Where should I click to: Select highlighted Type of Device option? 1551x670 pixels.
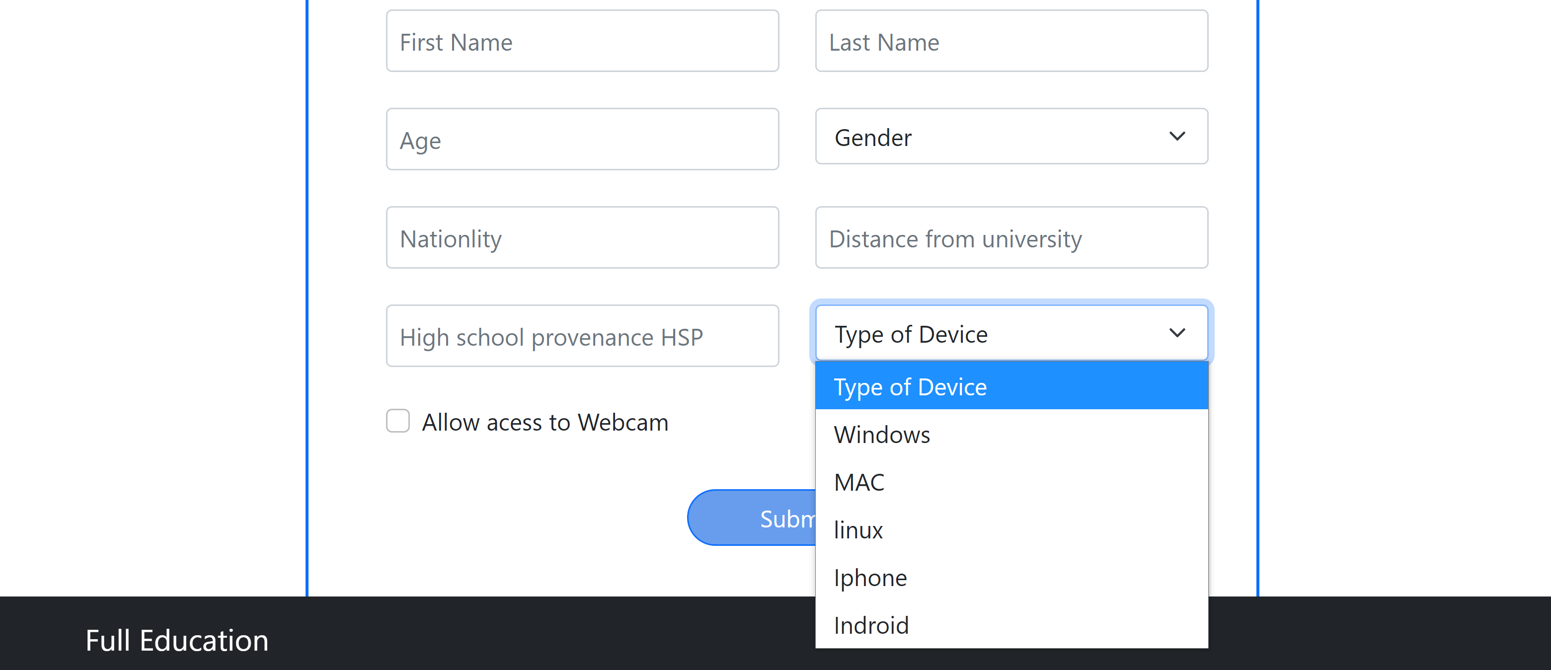pyautogui.click(x=1011, y=386)
